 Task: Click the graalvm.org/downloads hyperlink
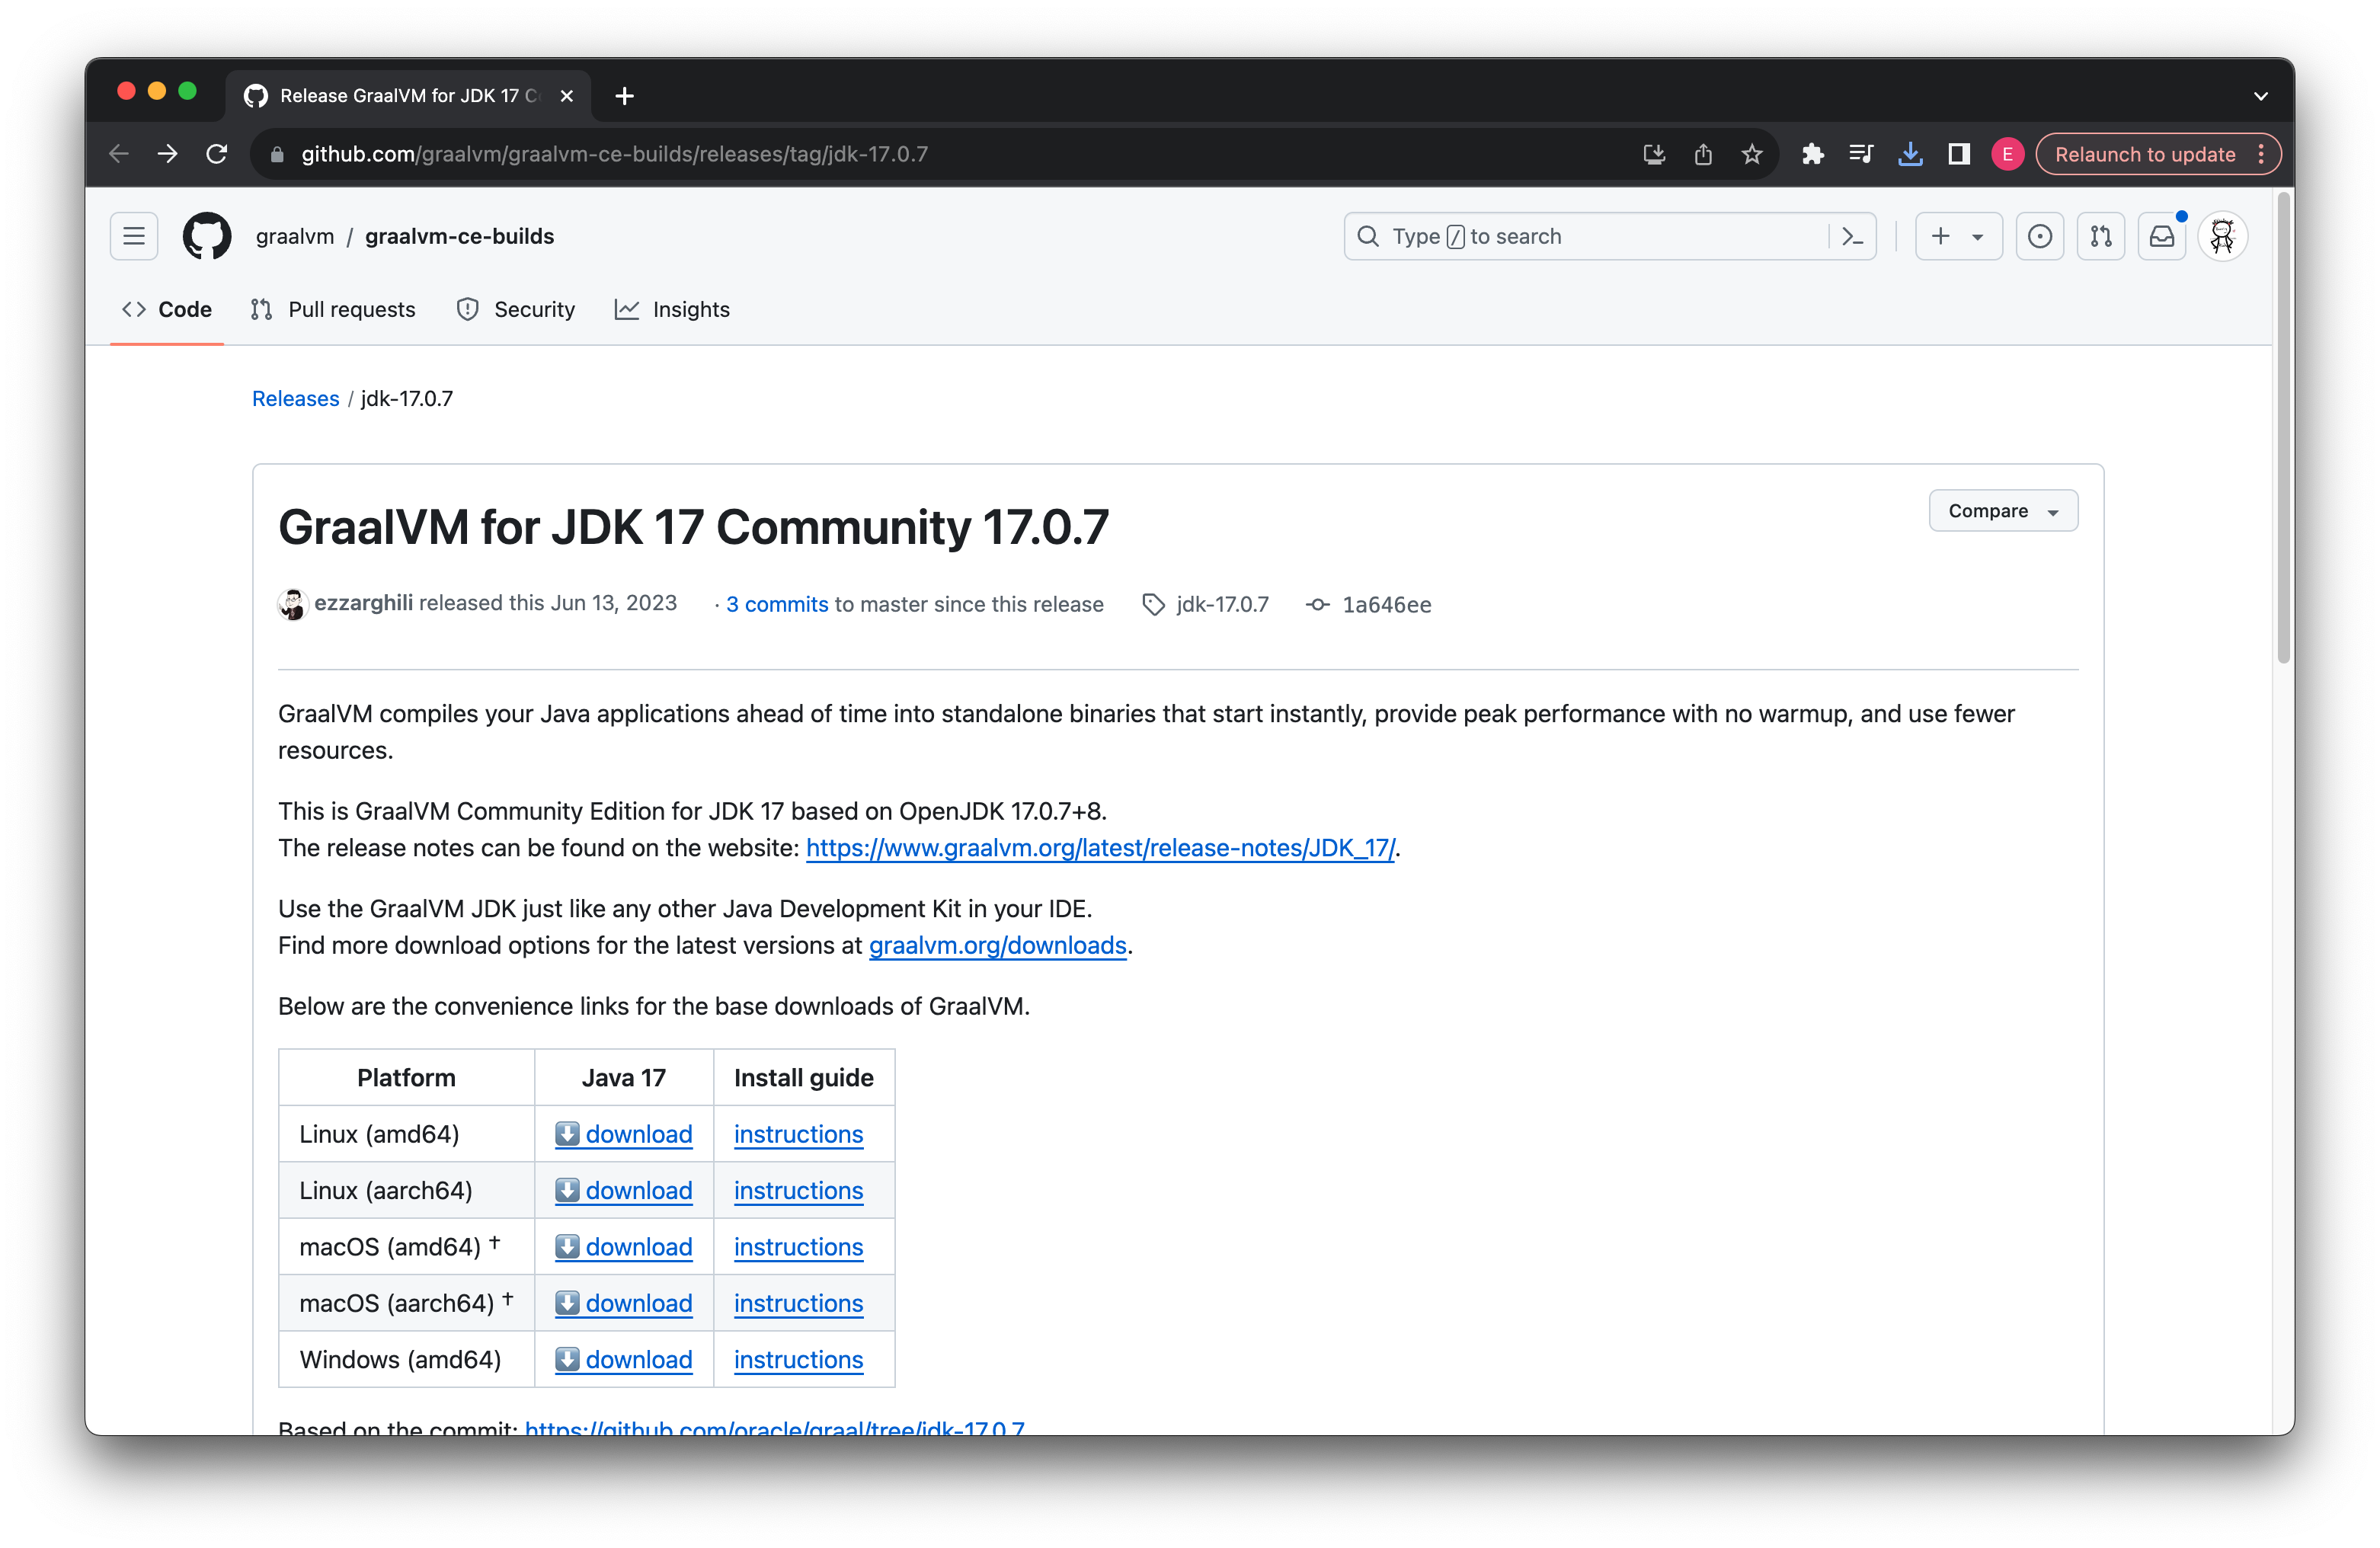(997, 946)
